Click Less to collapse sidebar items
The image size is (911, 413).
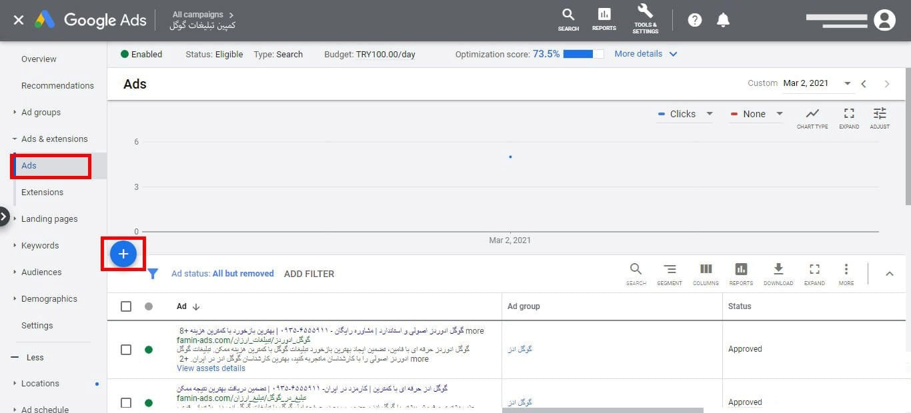(28, 357)
